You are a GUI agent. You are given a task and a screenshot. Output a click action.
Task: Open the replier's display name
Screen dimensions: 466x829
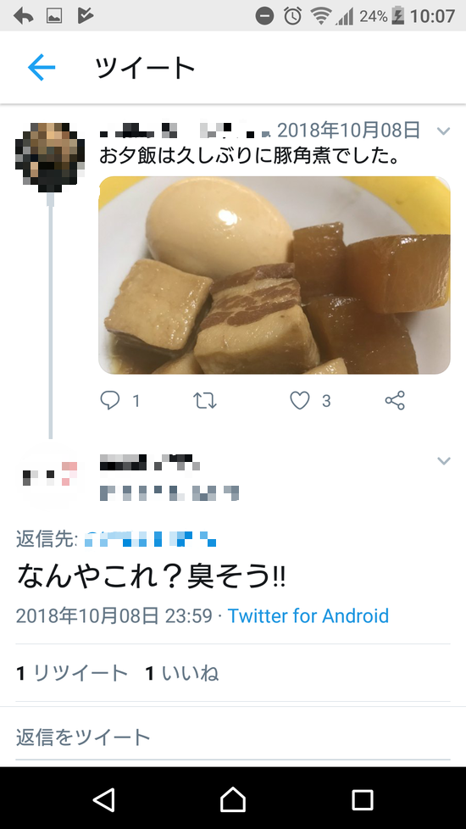(x=150, y=463)
